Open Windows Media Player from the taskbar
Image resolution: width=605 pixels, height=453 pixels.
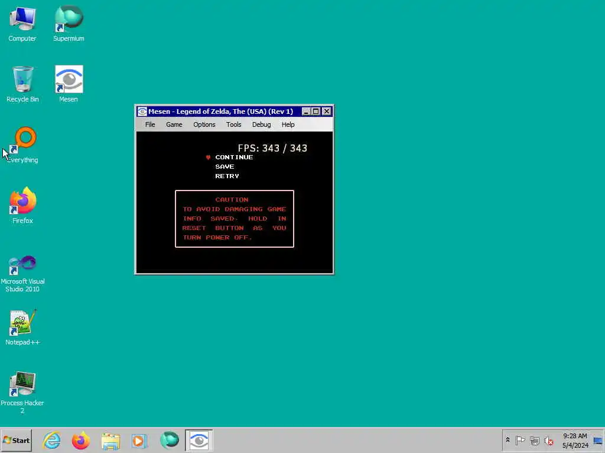click(139, 441)
